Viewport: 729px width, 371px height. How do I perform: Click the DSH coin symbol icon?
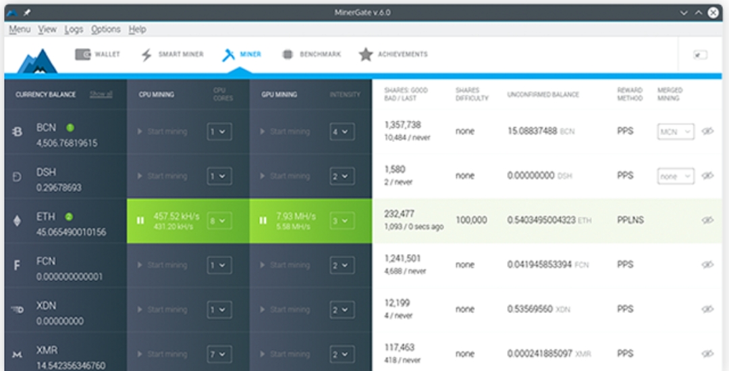pos(17,177)
